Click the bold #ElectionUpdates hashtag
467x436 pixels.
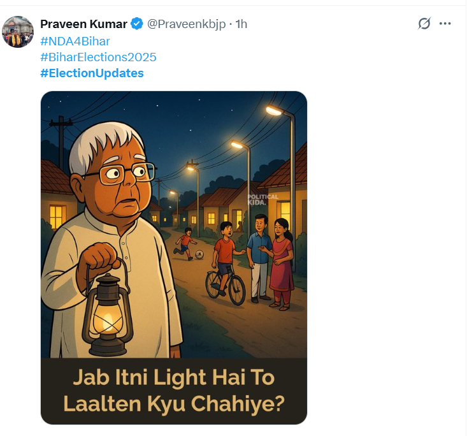tap(92, 73)
